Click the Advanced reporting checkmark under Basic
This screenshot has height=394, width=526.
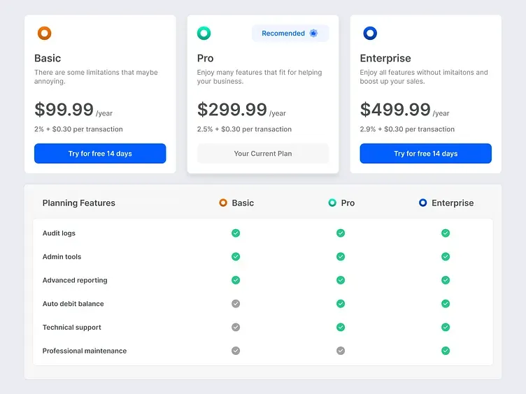tap(236, 280)
